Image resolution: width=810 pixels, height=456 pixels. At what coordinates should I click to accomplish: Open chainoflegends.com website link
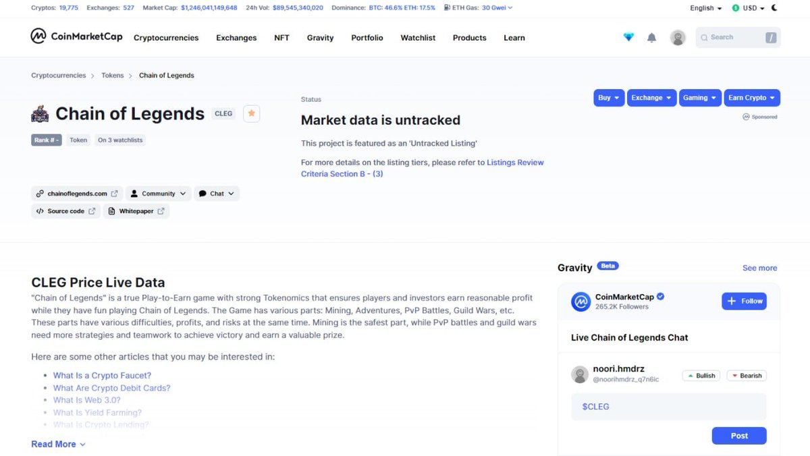(x=77, y=194)
